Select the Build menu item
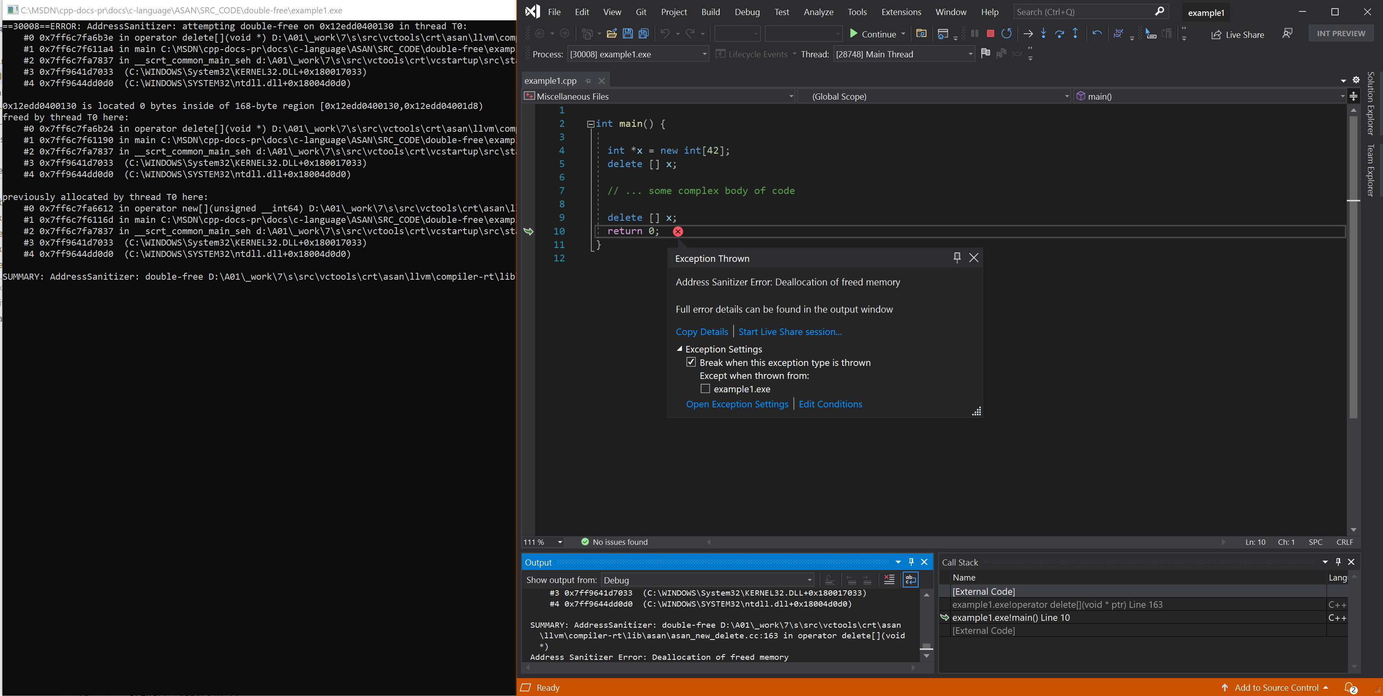This screenshot has width=1383, height=696. coord(709,11)
